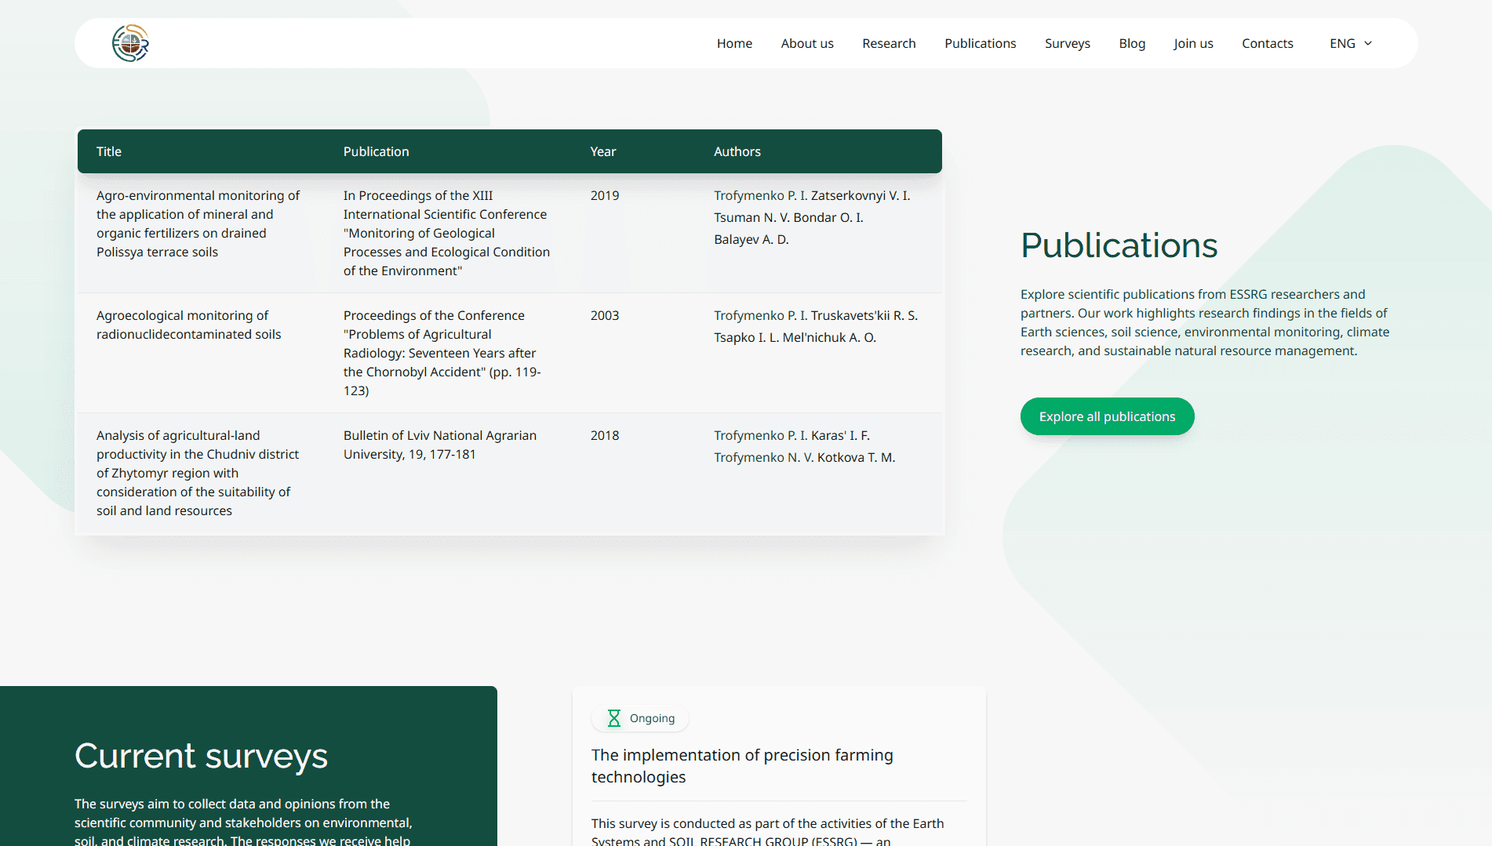Click author Zatserkovnyi V. I.
Screen dimensions: 1492x846
[861, 195]
